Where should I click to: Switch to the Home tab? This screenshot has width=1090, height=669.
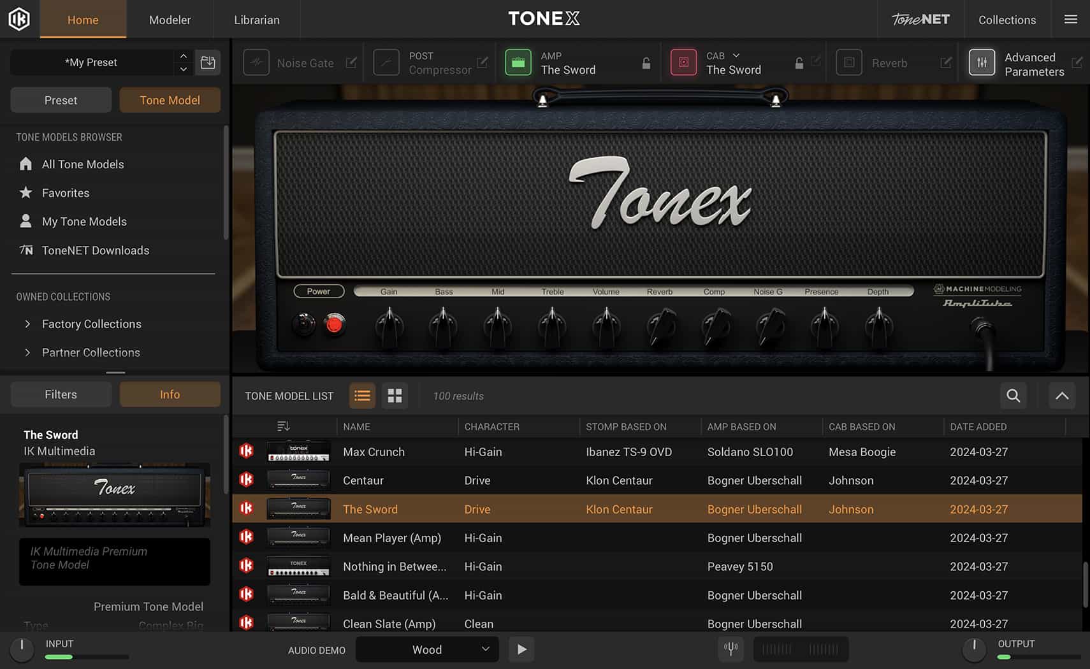point(83,20)
